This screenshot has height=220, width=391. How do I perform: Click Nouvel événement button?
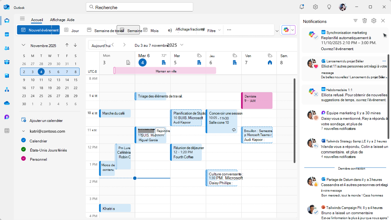tap(38, 30)
